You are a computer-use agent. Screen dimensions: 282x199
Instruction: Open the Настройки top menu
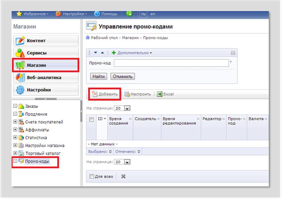[71, 14]
